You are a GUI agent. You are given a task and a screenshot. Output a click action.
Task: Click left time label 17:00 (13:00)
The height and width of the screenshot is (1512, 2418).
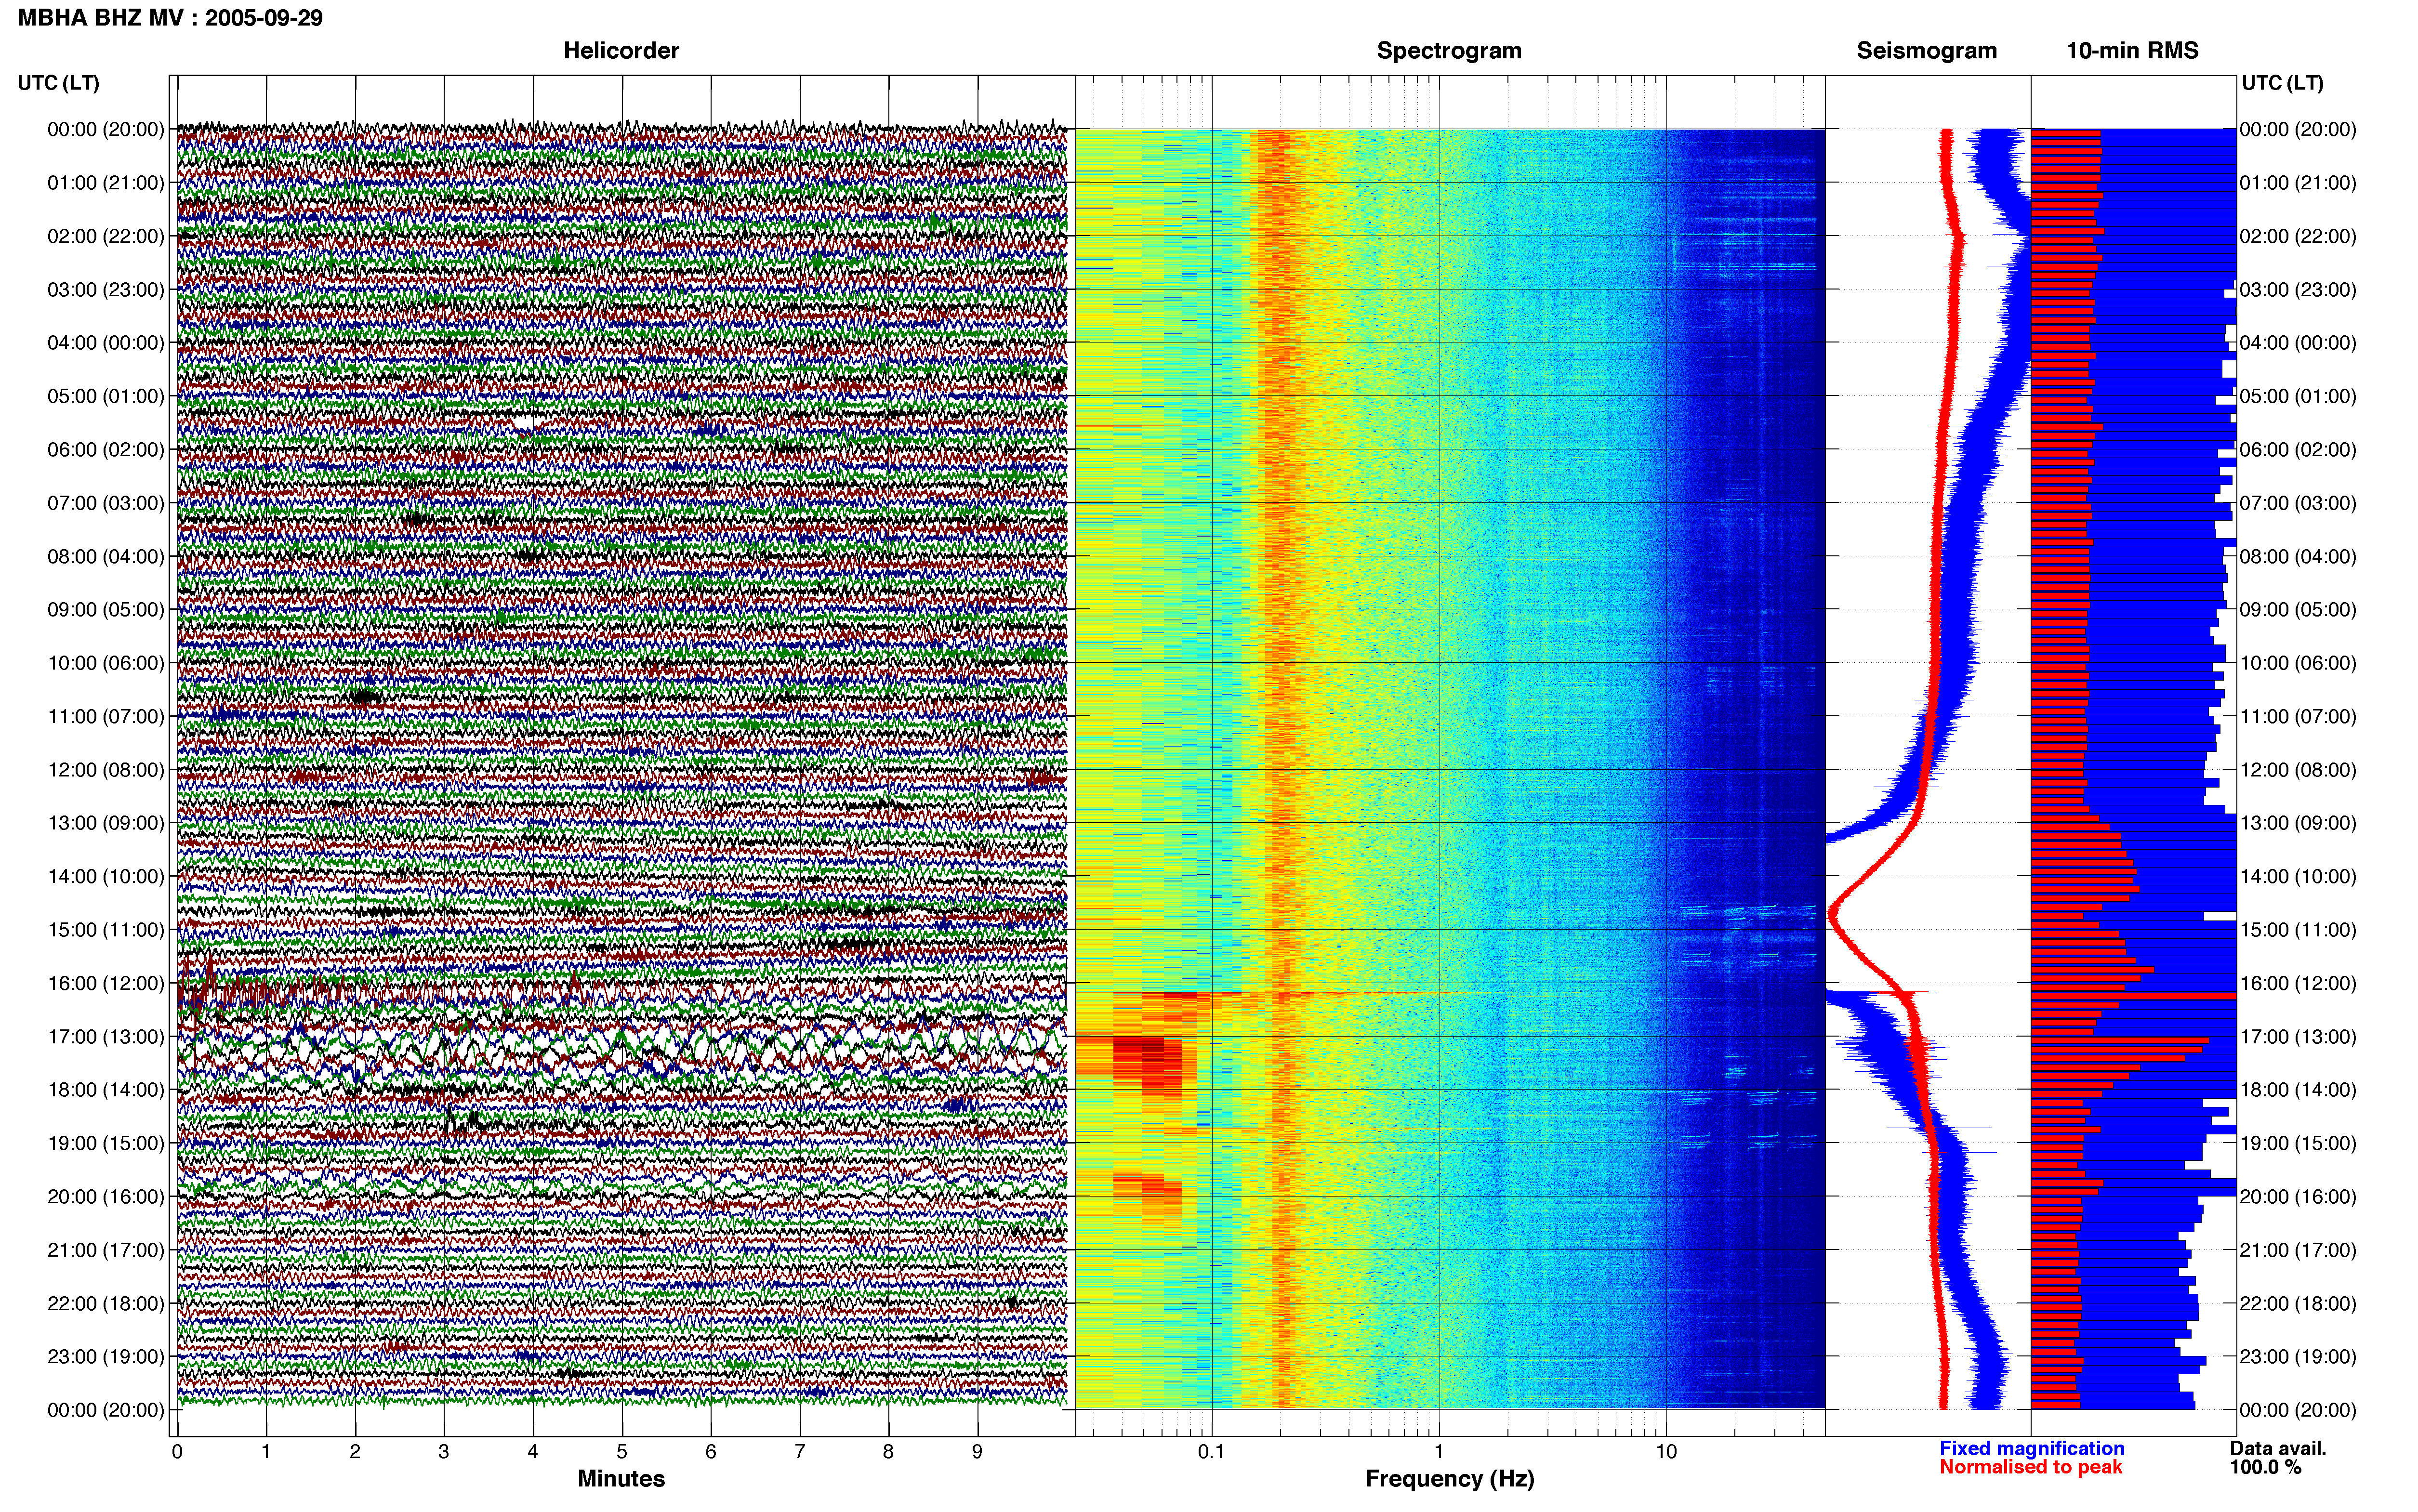click(106, 1037)
